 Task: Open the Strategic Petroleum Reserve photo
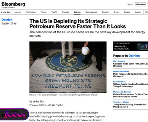[68, 67]
